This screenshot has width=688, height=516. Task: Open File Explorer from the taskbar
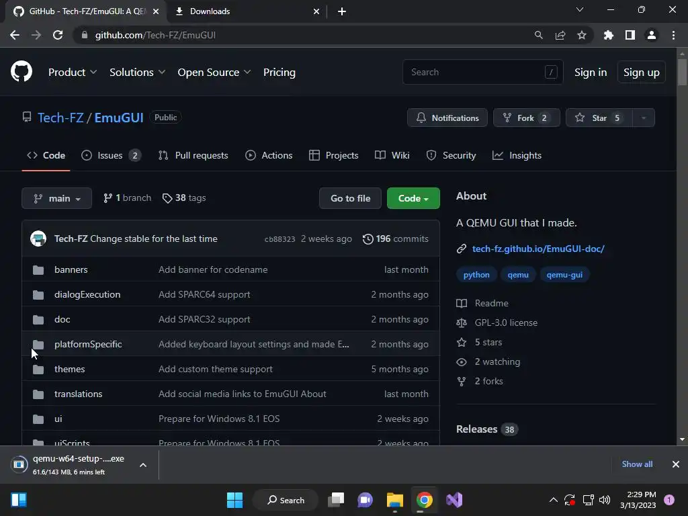pyautogui.click(x=395, y=500)
